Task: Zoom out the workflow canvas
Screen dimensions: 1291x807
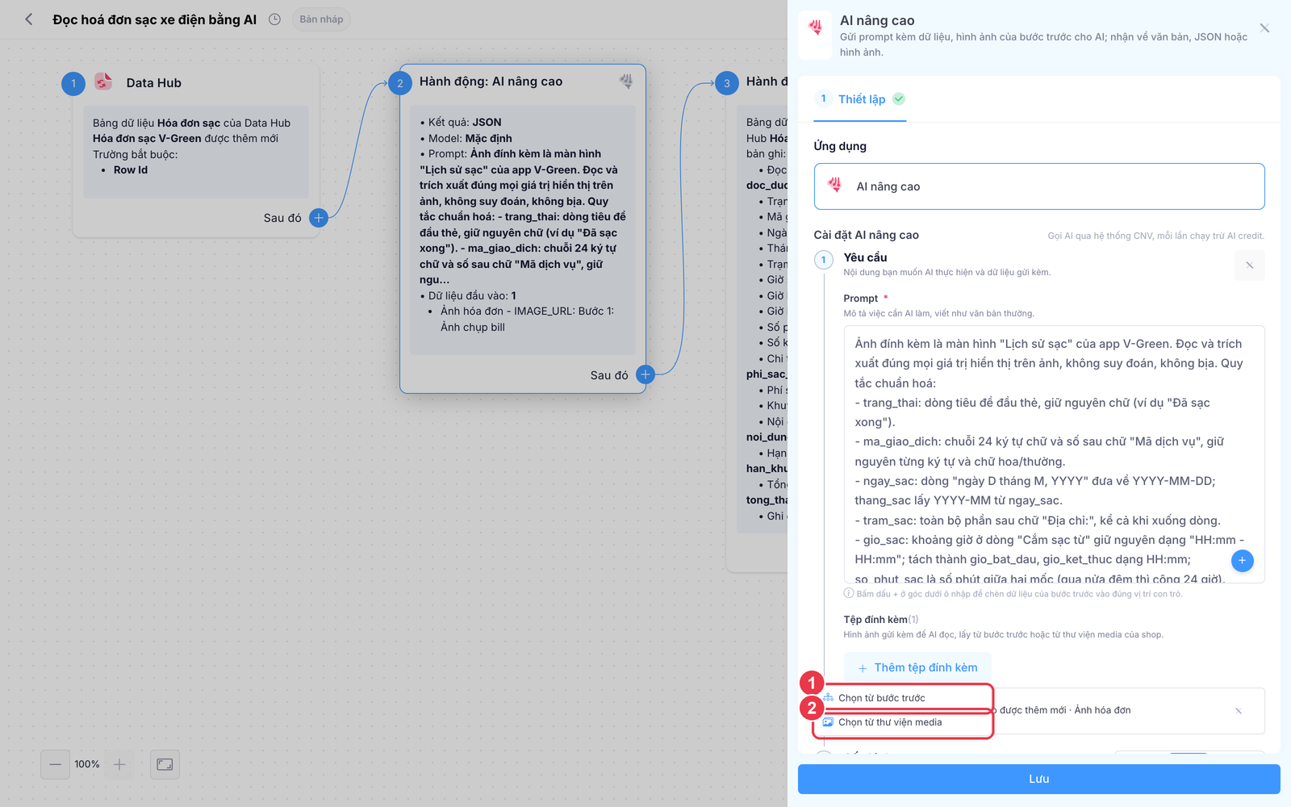Action: pyautogui.click(x=55, y=764)
